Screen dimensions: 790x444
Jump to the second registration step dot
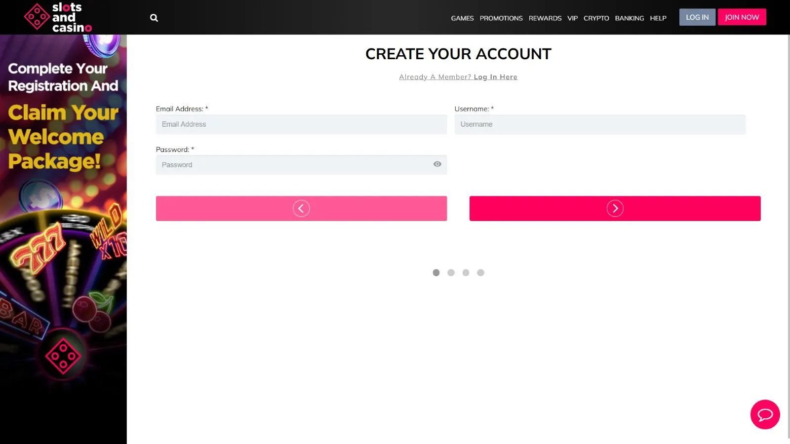[x=451, y=273]
